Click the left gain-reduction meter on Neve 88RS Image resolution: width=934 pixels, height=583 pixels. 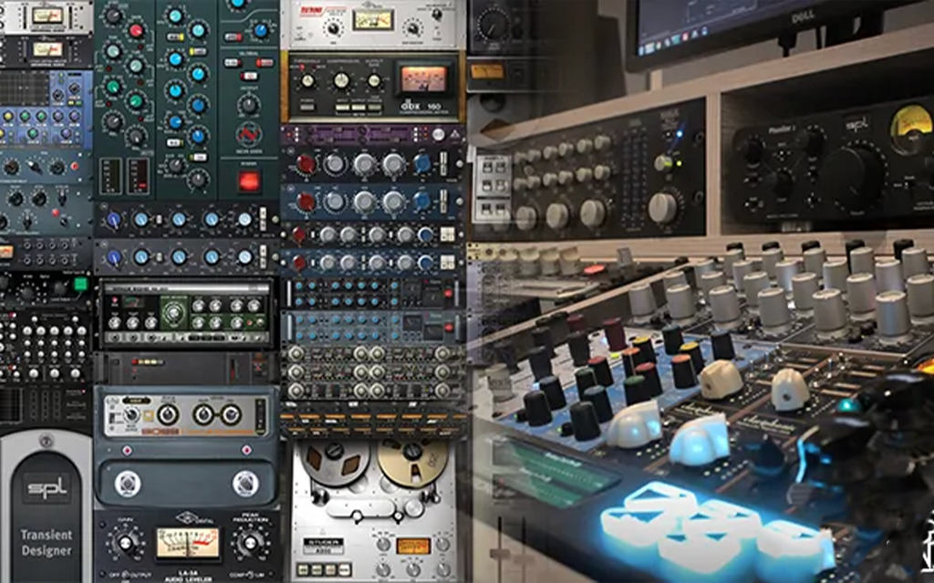coord(111,176)
